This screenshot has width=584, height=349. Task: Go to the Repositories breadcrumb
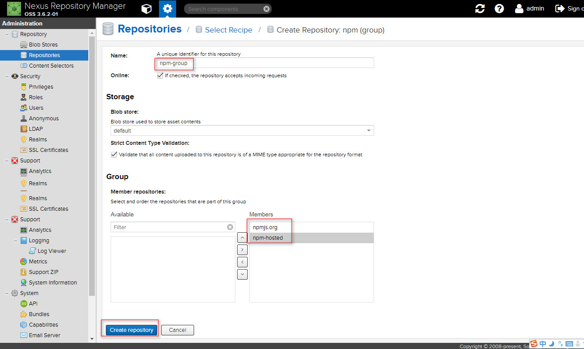point(150,29)
